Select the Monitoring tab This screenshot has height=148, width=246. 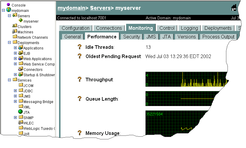pos(141,28)
